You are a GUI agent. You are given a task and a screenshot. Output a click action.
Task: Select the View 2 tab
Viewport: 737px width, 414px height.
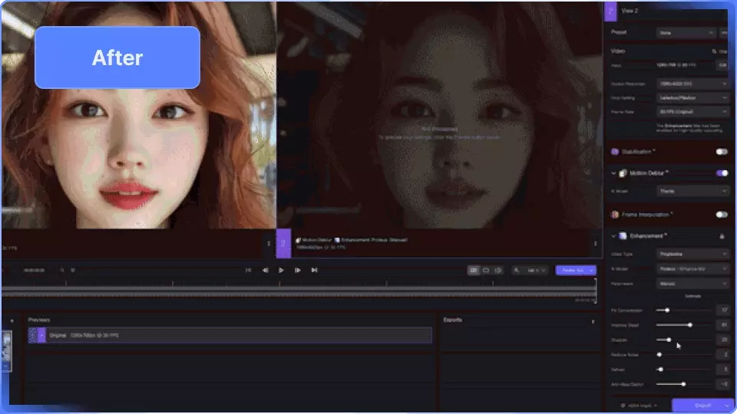point(630,10)
